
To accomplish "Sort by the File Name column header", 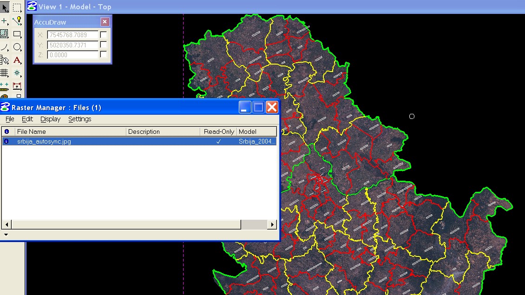I will pyautogui.click(x=70, y=131).
